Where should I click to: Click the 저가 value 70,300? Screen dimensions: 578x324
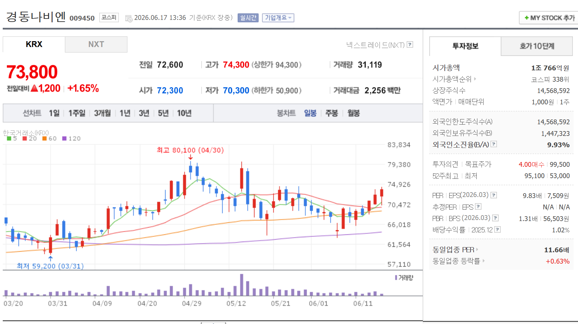click(236, 90)
